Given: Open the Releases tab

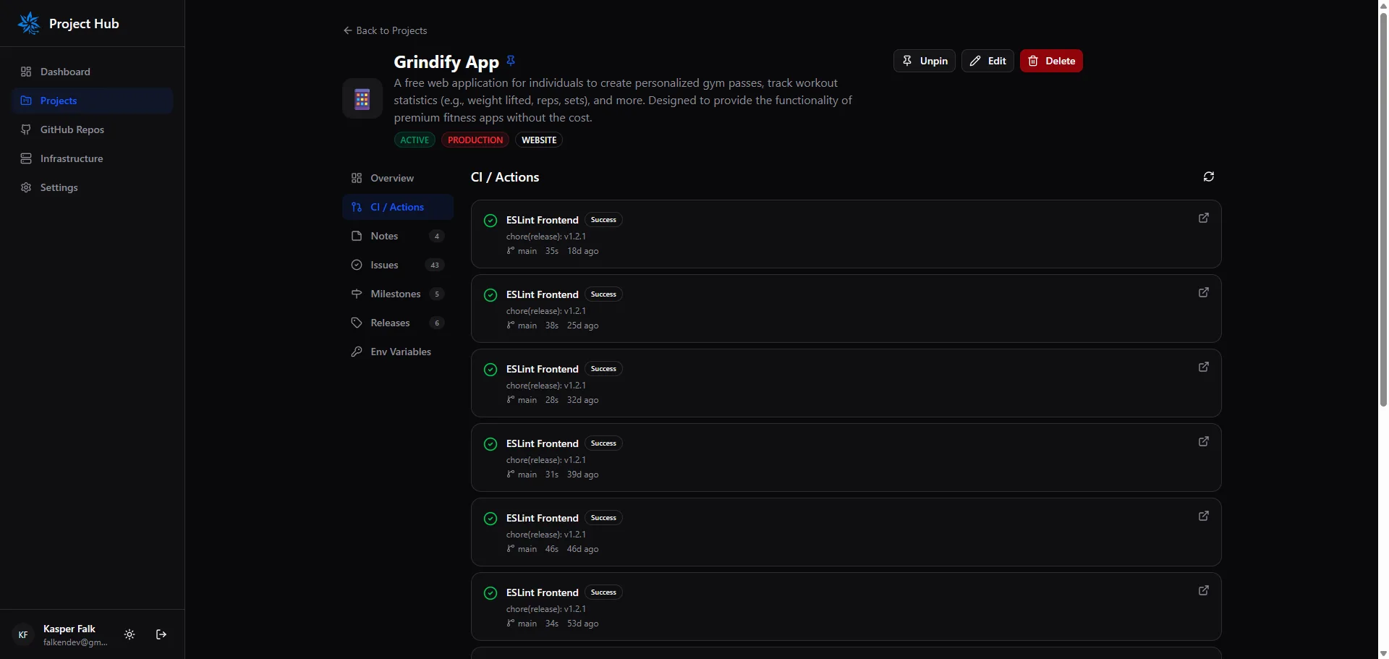Looking at the screenshot, I should 398,323.
